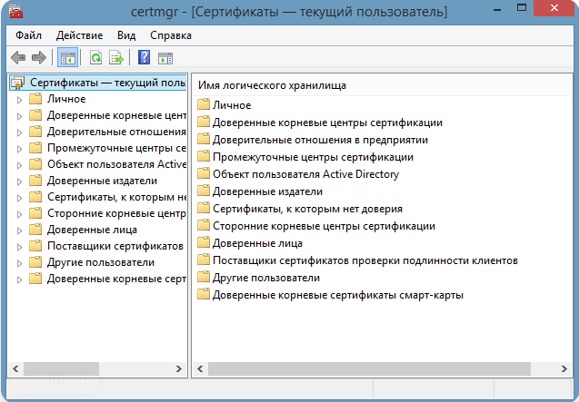Toggle the action pane toolbar icon
The image size is (579, 402).
click(x=165, y=58)
